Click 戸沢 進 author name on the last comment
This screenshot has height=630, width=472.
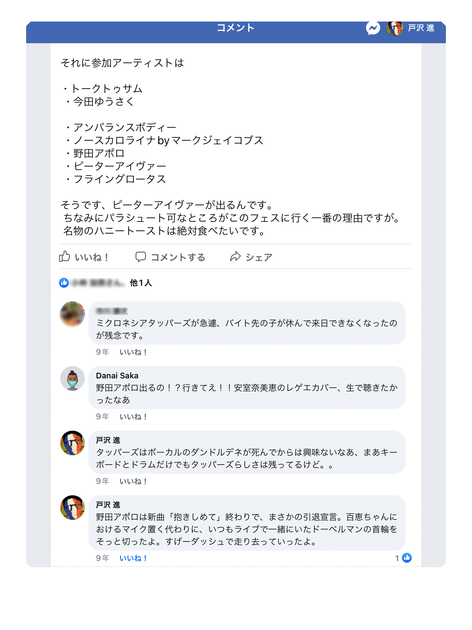108,505
